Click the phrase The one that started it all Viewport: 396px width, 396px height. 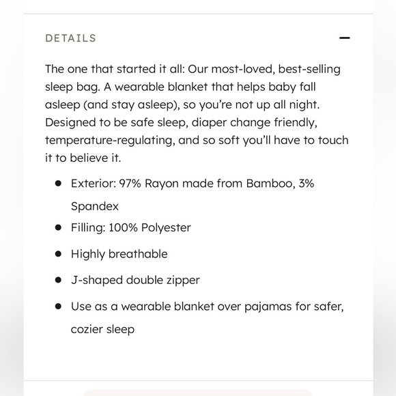[x=115, y=69]
